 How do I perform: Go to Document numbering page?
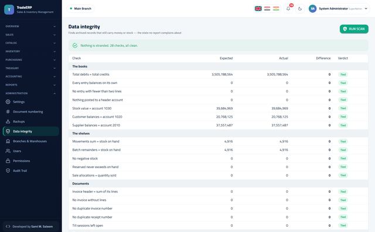(x=30, y=111)
